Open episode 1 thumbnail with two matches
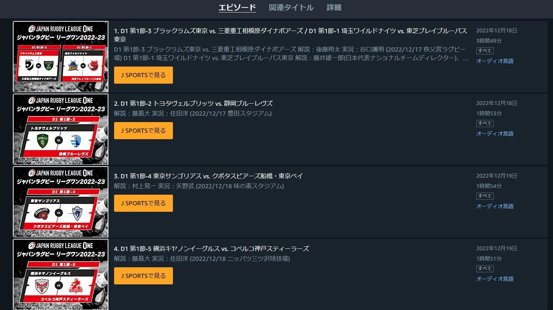 pyautogui.click(x=61, y=57)
